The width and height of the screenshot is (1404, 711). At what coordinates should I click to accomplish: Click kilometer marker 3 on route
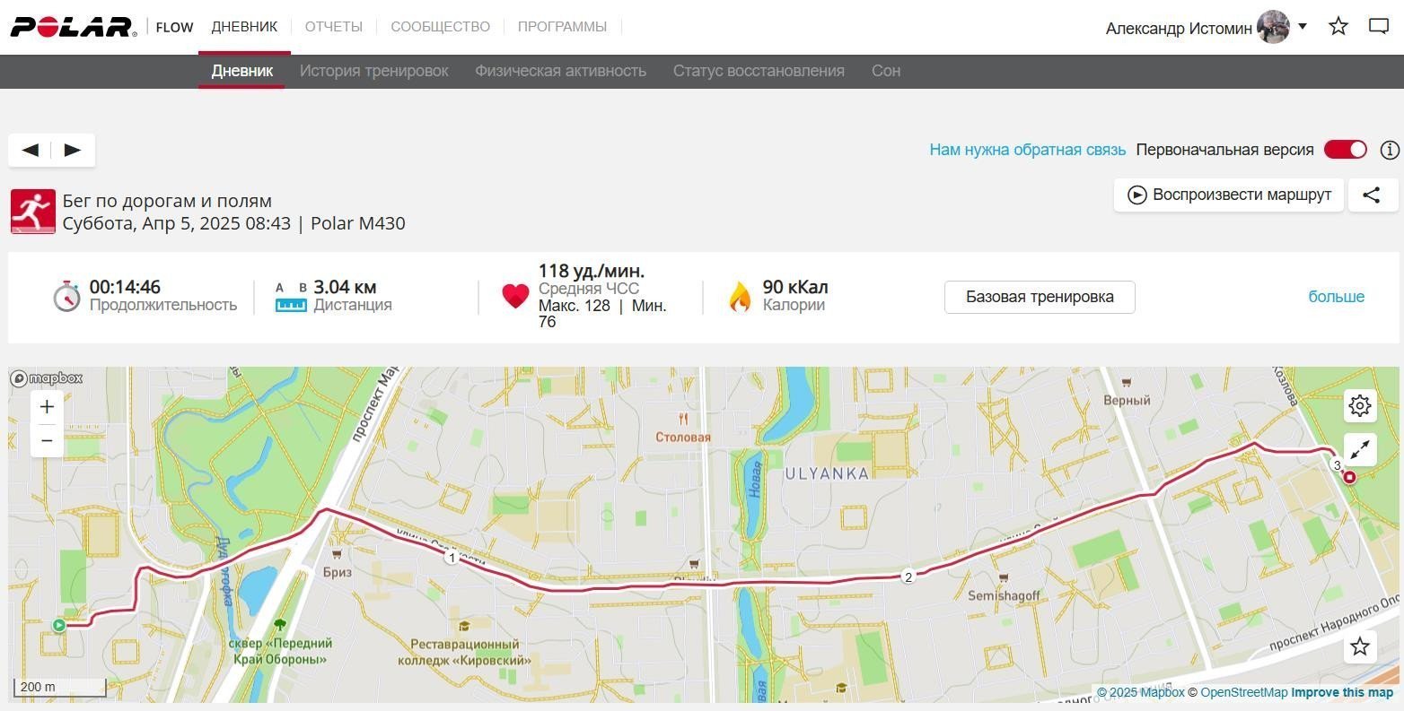pyautogui.click(x=1337, y=465)
